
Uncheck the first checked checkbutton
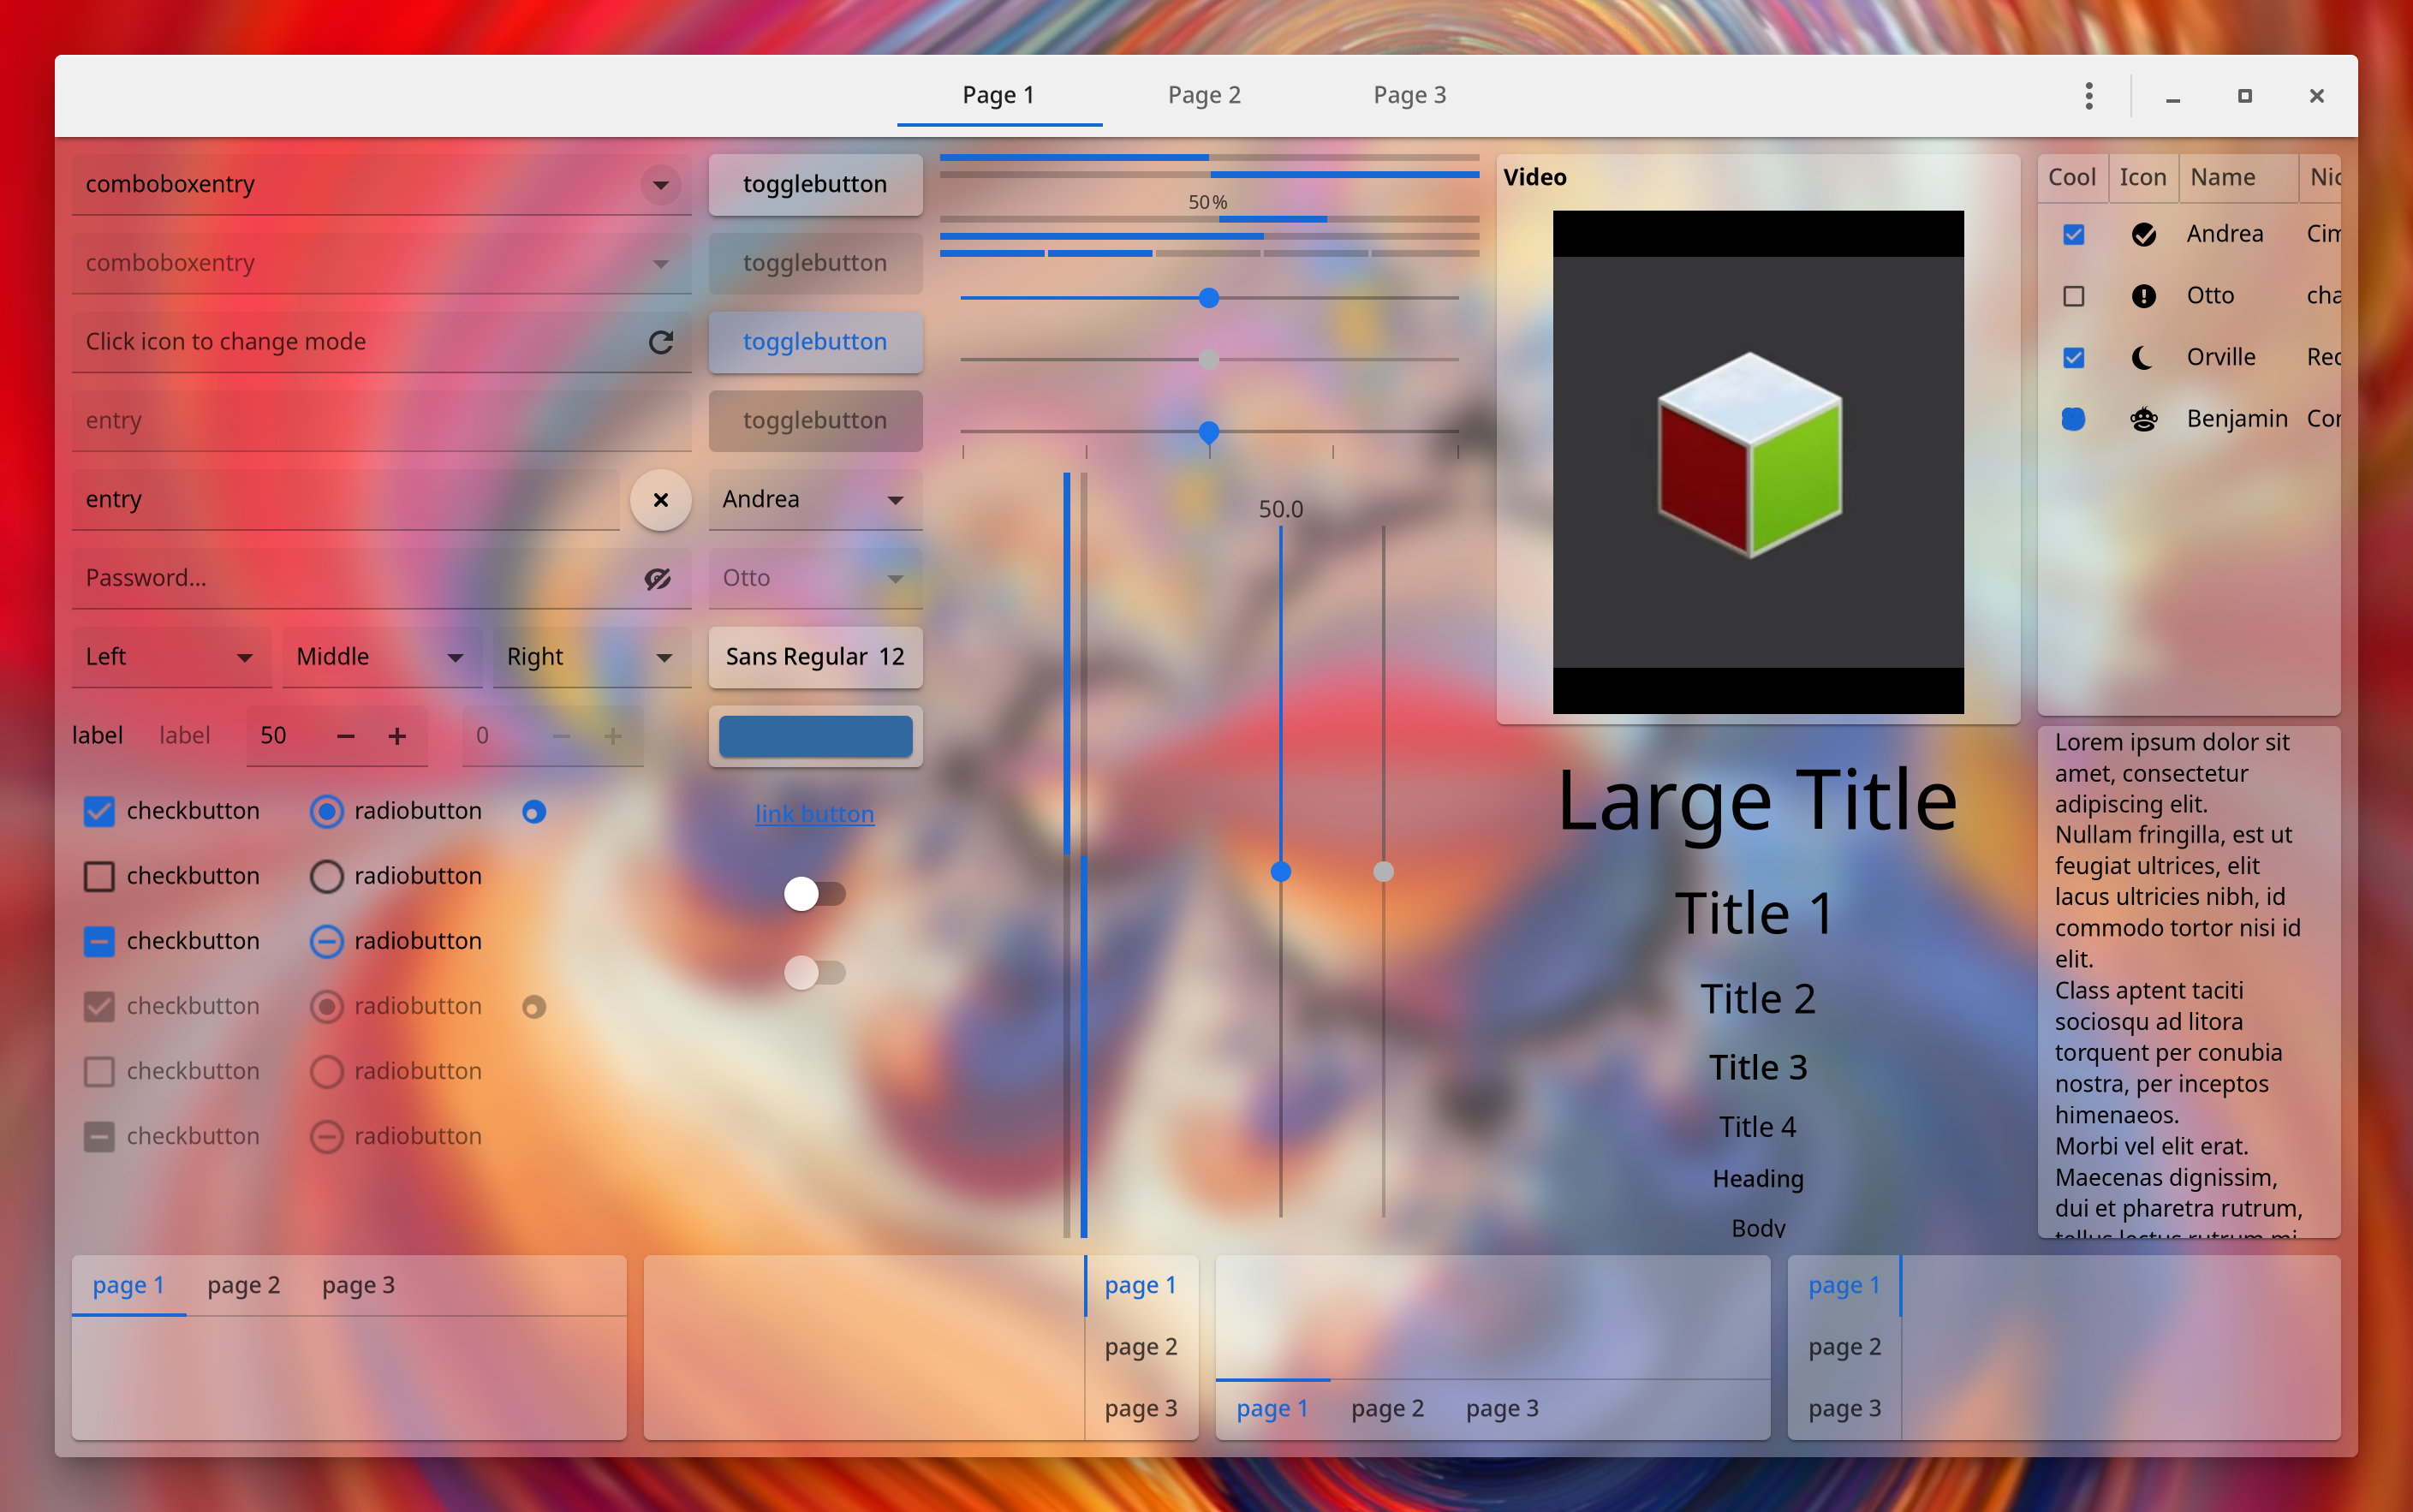99,811
